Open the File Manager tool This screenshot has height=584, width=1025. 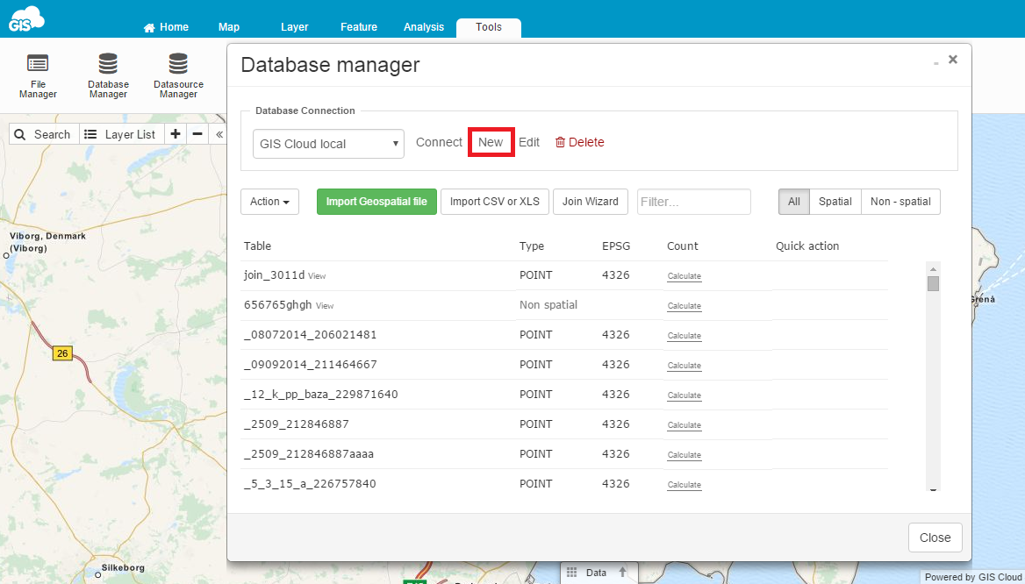point(38,76)
